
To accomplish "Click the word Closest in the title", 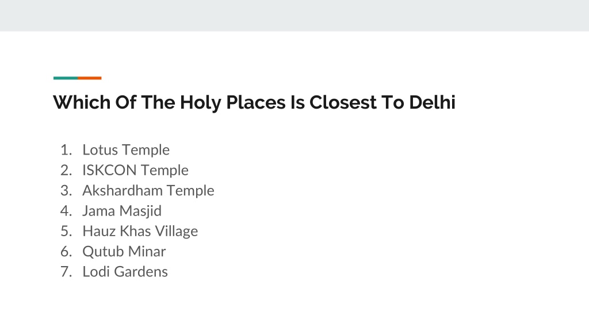I will (x=343, y=102).
